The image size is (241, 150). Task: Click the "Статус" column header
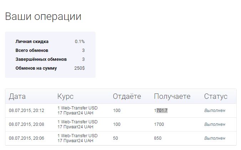[216, 96]
